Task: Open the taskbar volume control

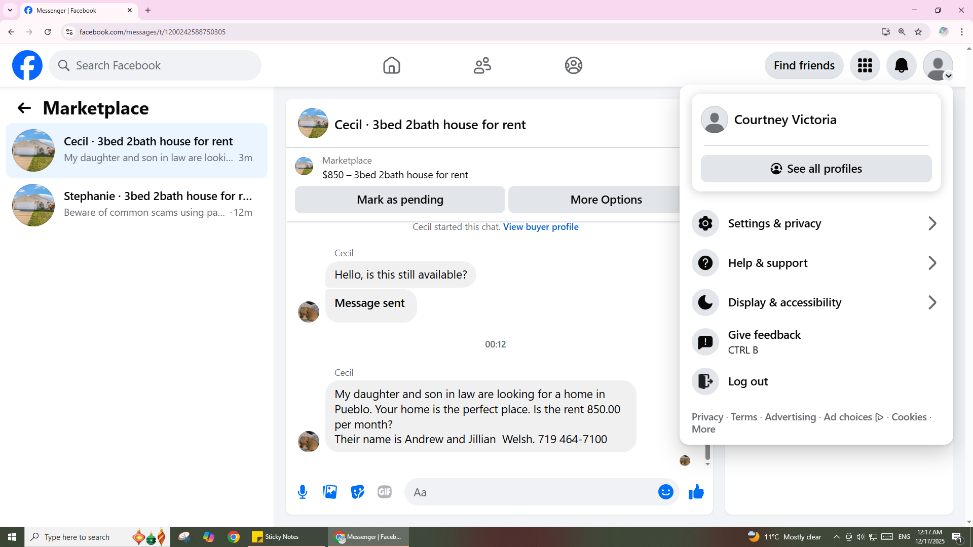Action: 860,537
